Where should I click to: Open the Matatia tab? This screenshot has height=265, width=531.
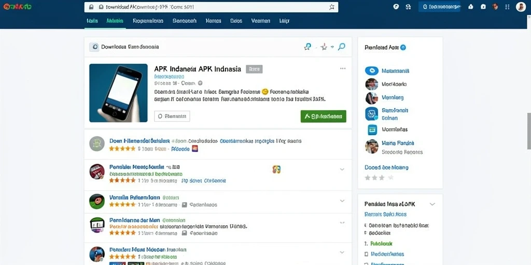pos(115,21)
